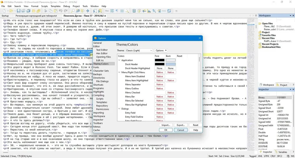Open the Options dropdown button beside Theme

161,51
